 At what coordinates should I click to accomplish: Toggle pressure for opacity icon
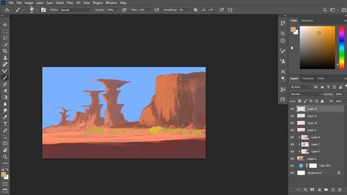[124, 10]
